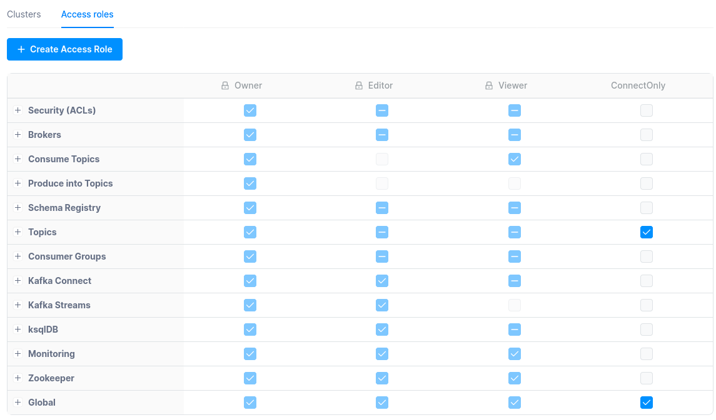Expand the Consume Topics row

(x=18, y=159)
